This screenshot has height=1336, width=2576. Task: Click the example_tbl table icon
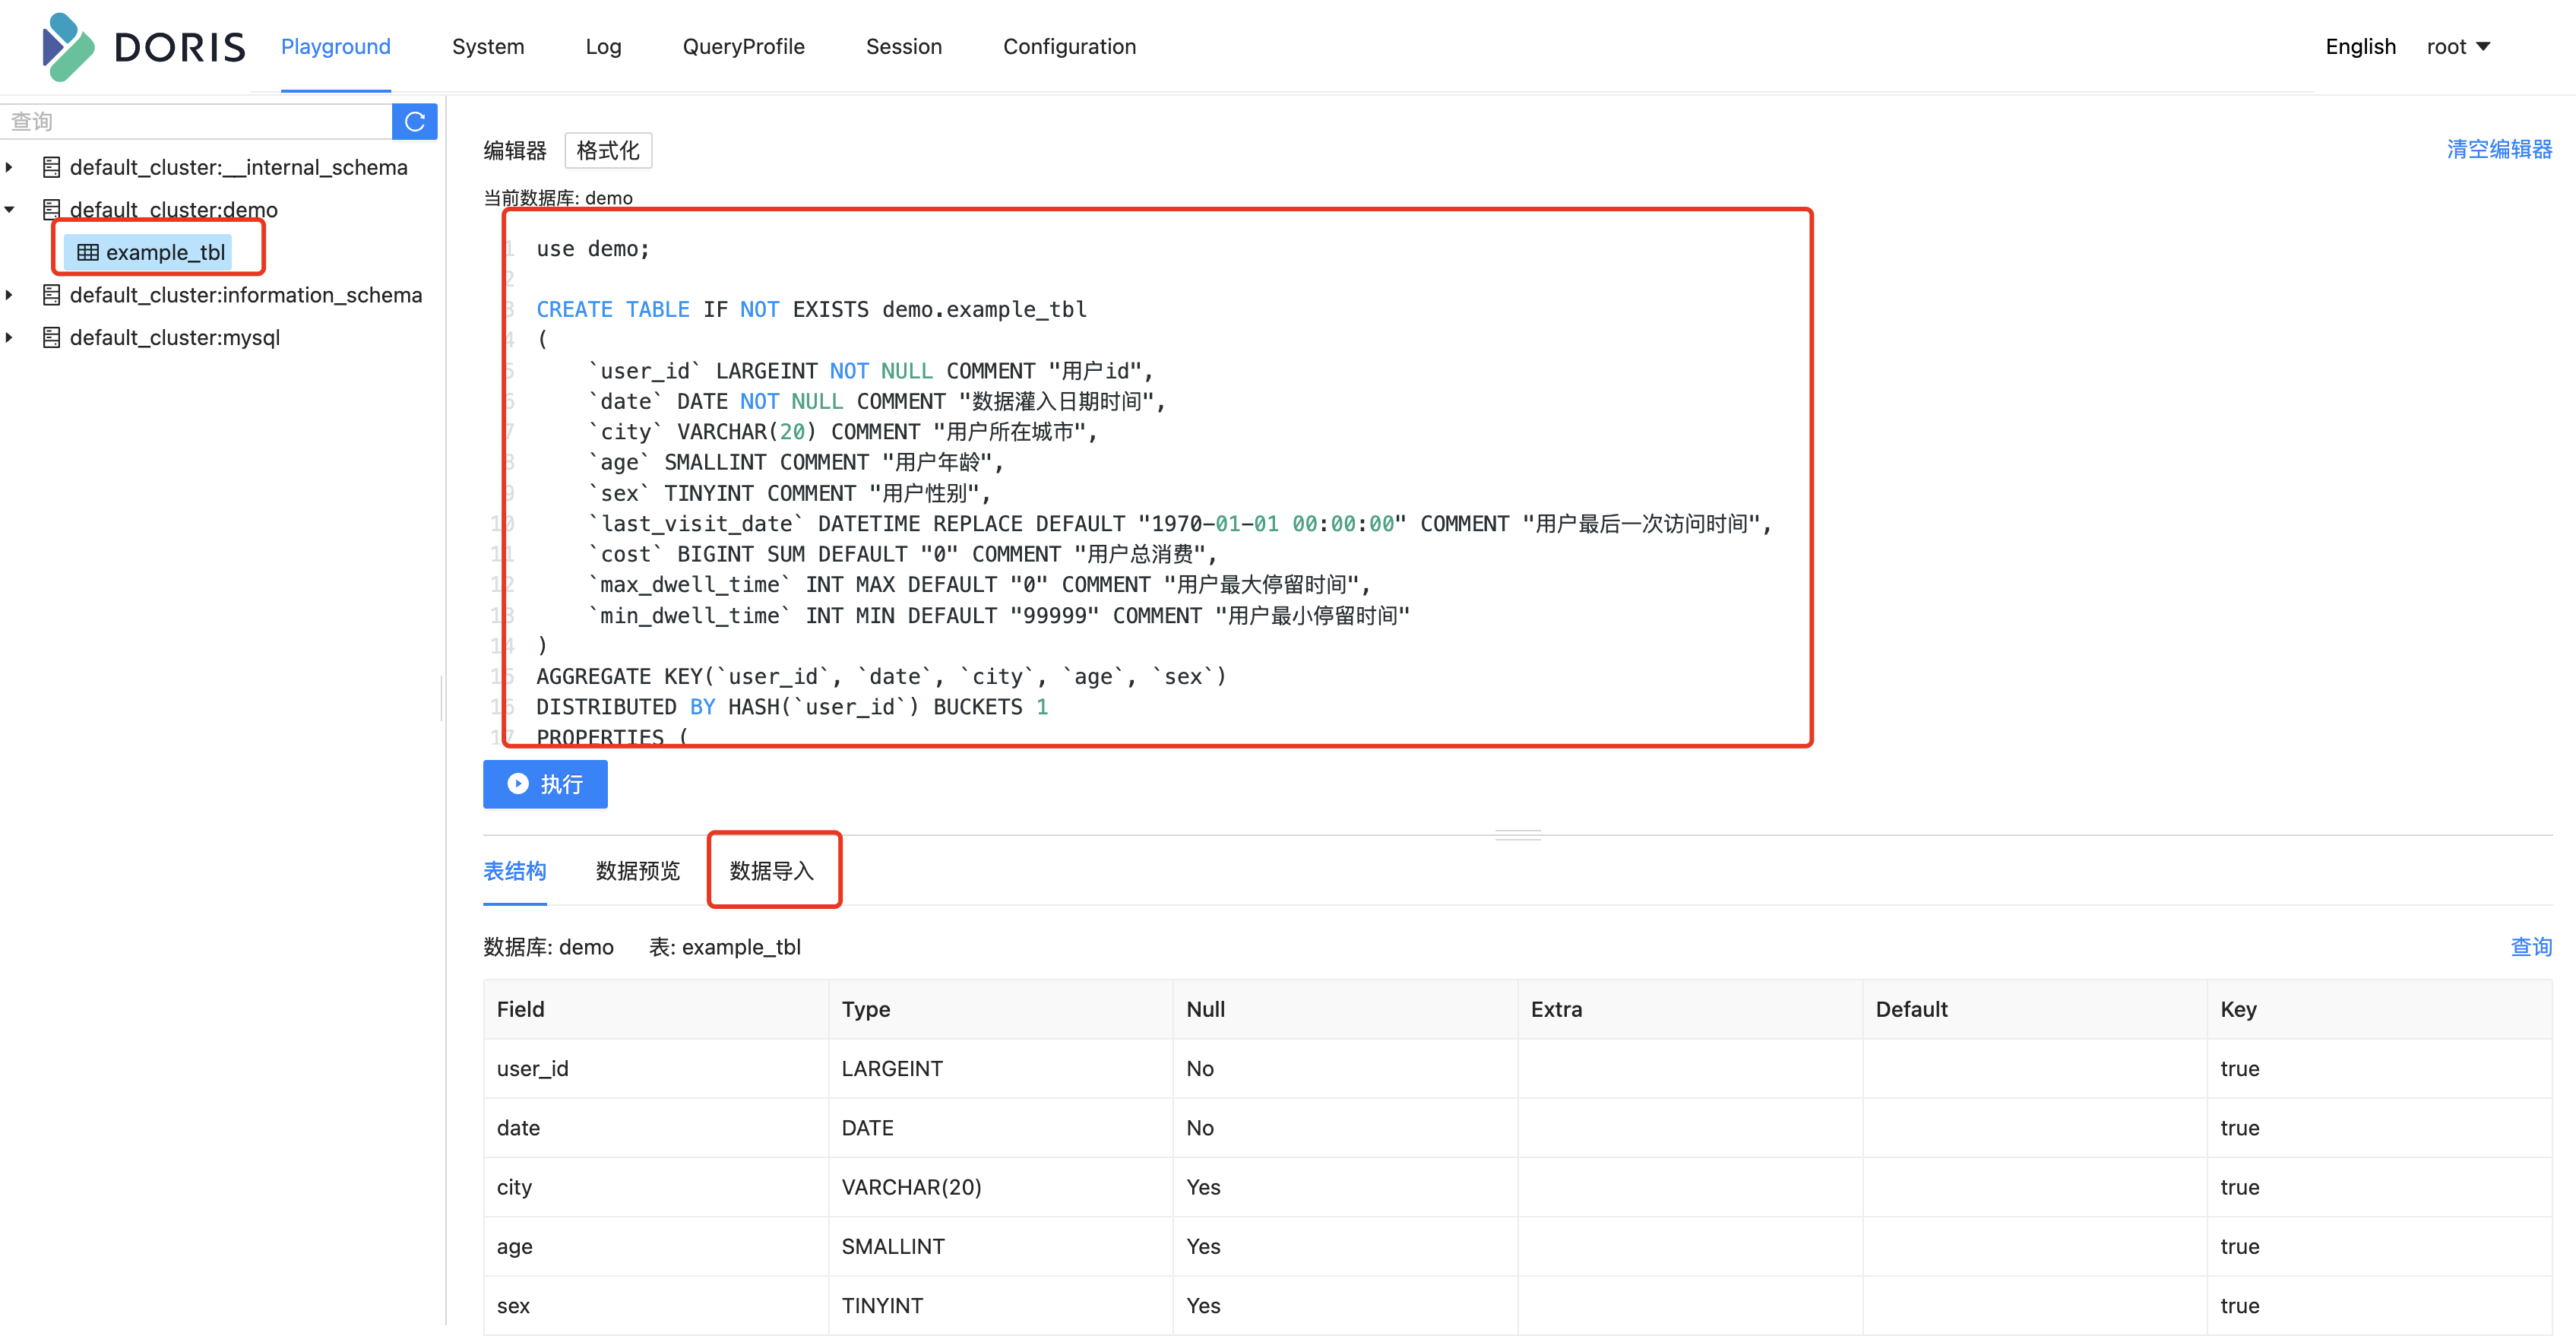click(x=88, y=253)
